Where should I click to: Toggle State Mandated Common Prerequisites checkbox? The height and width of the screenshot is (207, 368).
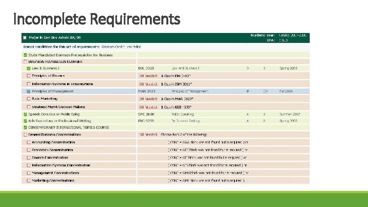tap(25, 55)
